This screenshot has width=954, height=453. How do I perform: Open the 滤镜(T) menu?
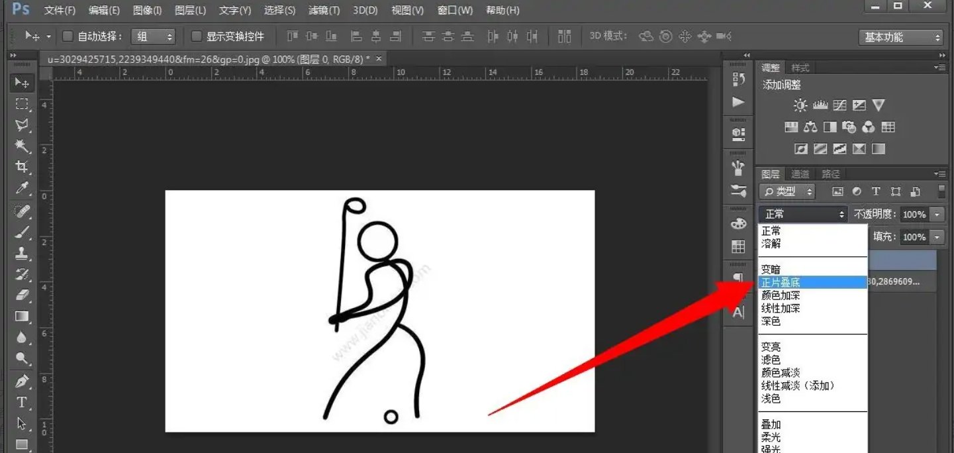[324, 11]
